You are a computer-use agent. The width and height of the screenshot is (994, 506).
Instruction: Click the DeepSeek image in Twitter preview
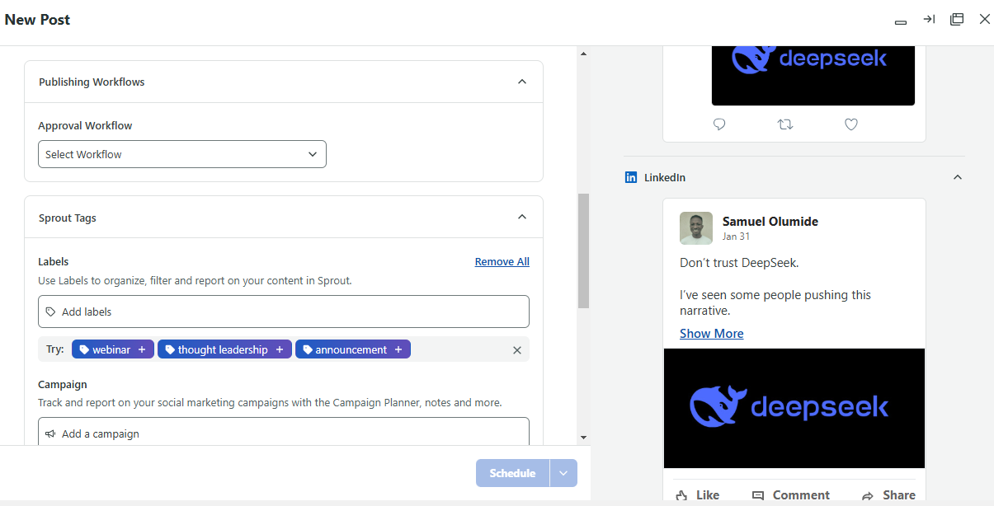[x=813, y=75]
